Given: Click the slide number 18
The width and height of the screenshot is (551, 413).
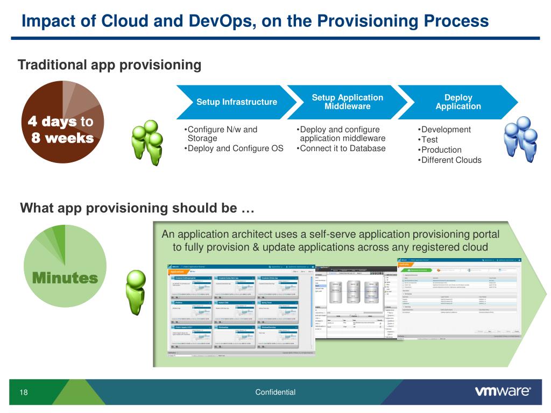Looking at the screenshot, I should [24, 392].
